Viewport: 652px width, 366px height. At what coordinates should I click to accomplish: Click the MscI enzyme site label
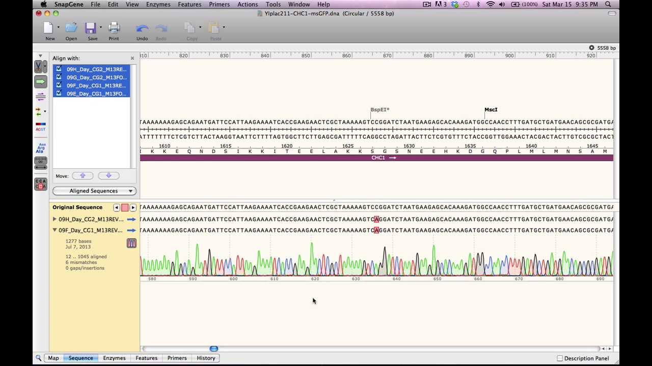point(491,110)
